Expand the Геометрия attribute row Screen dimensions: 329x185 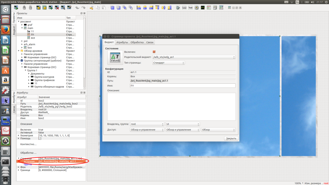pyautogui.click(x=19, y=136)
